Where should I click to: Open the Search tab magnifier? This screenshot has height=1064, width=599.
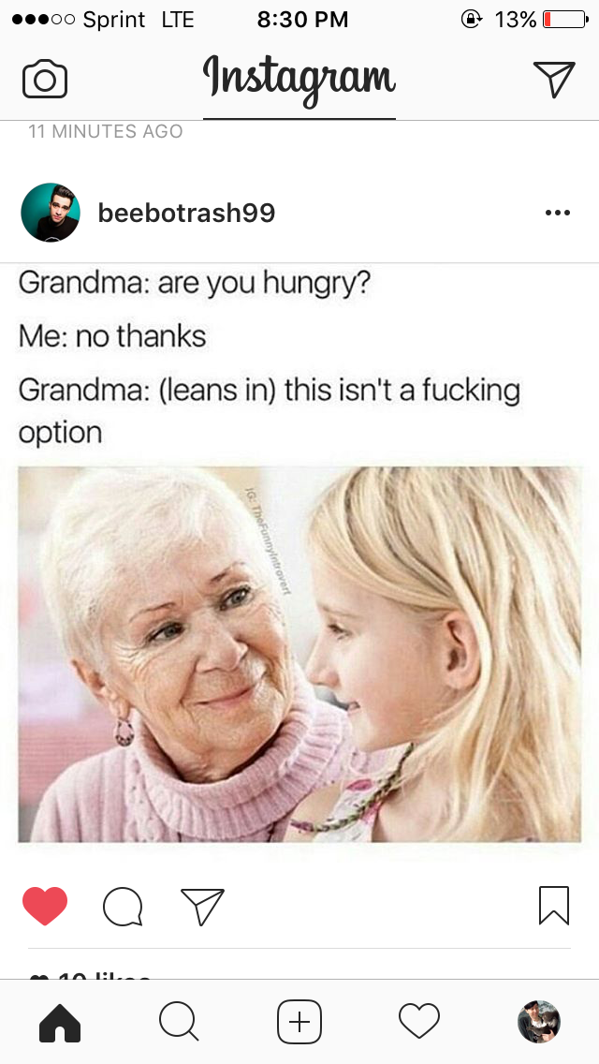click(x=179, y=1022)
